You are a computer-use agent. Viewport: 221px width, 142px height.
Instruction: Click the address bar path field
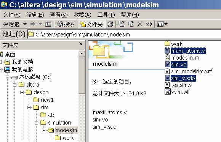tap(124, 35)
